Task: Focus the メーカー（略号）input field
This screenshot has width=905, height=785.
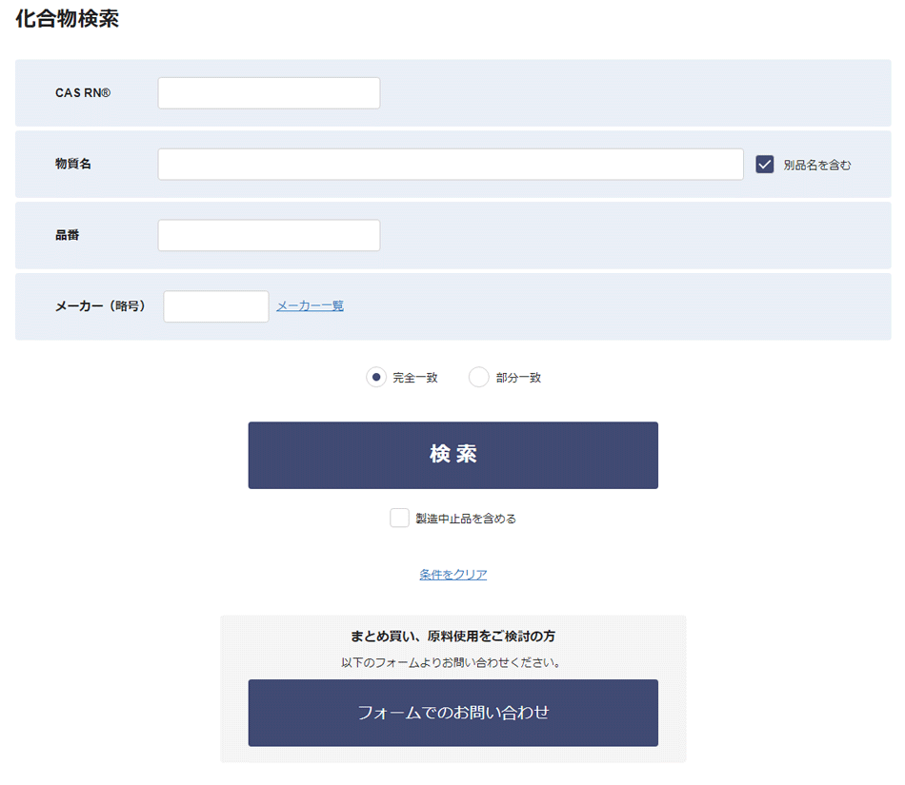Action: click(216, 306)
